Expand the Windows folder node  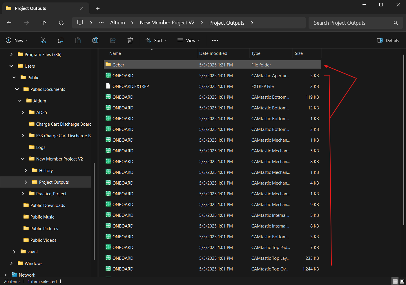tap(11, 263)
